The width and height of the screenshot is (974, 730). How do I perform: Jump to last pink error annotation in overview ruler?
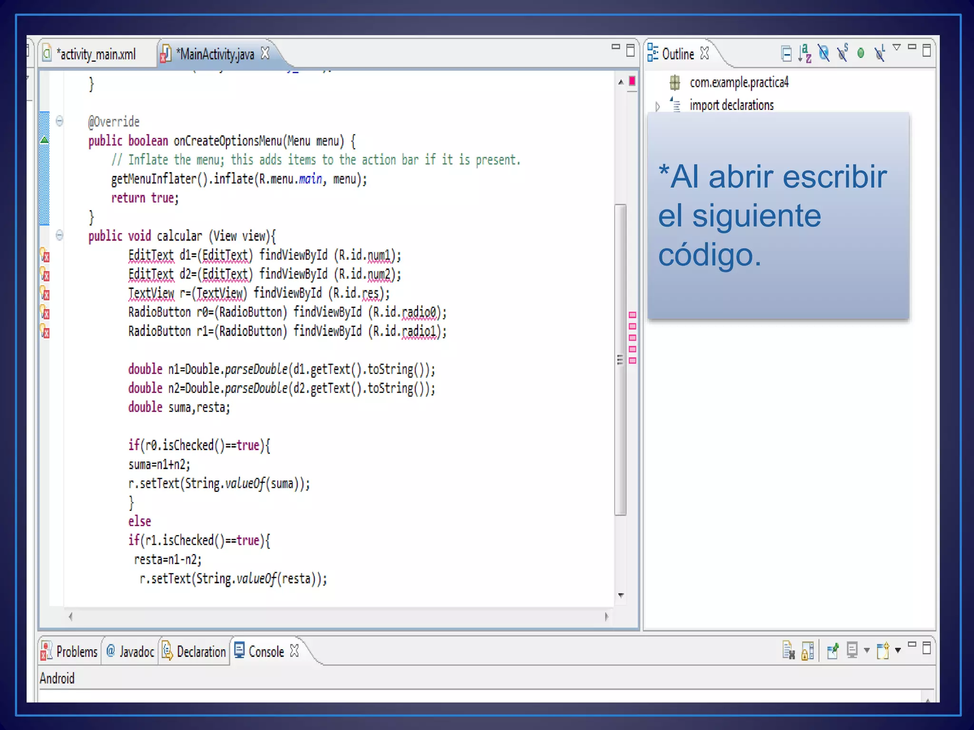click(x=633, y=361)
